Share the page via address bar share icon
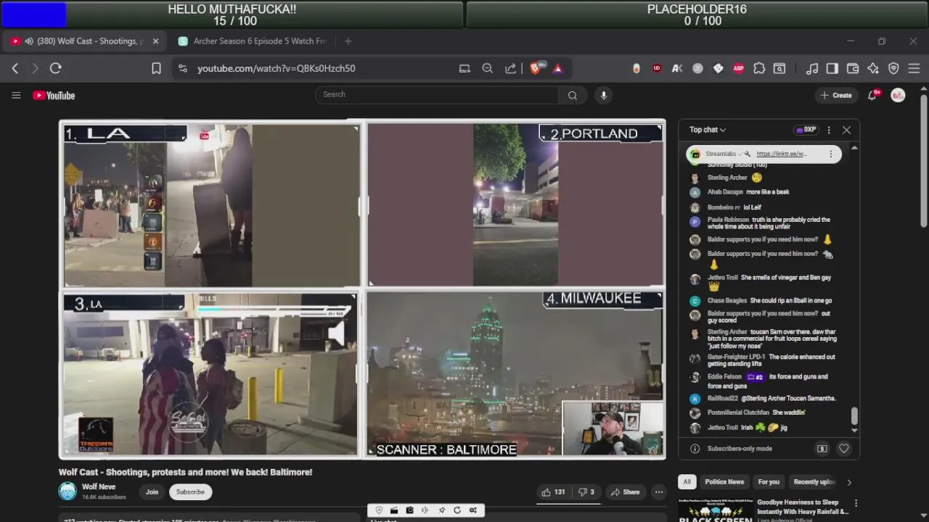Screen dimensions: 929x522 [x=510, y=68]
